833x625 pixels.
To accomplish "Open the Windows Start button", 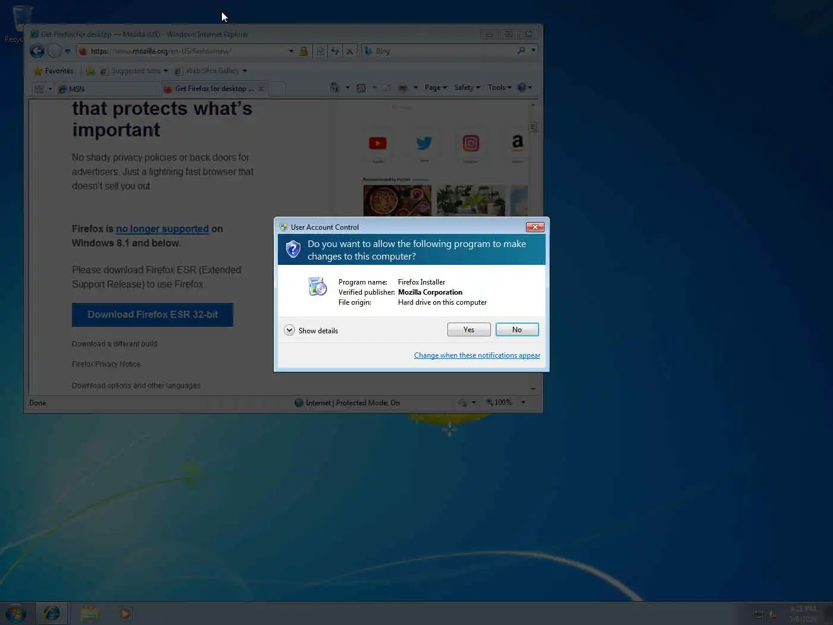I will [16, 614].
